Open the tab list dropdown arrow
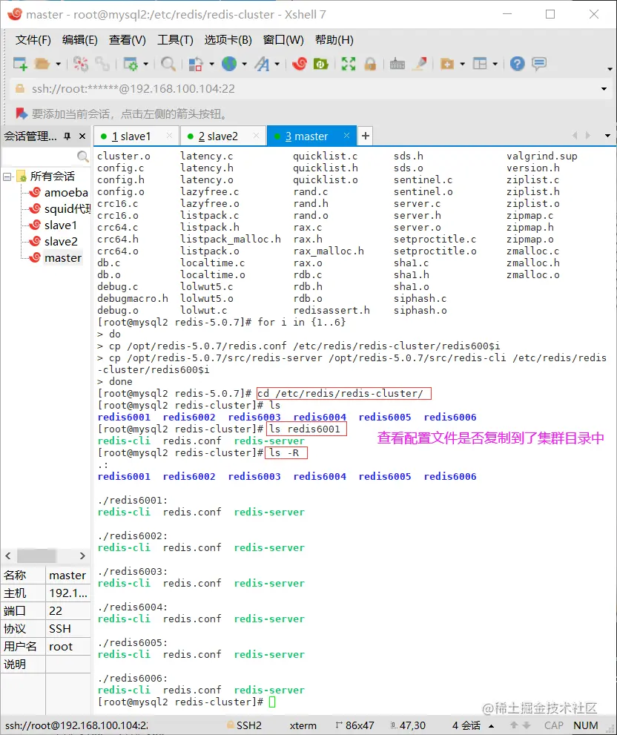Image resolution: width=617 pixels, height=735 pixels. point(607,136)
